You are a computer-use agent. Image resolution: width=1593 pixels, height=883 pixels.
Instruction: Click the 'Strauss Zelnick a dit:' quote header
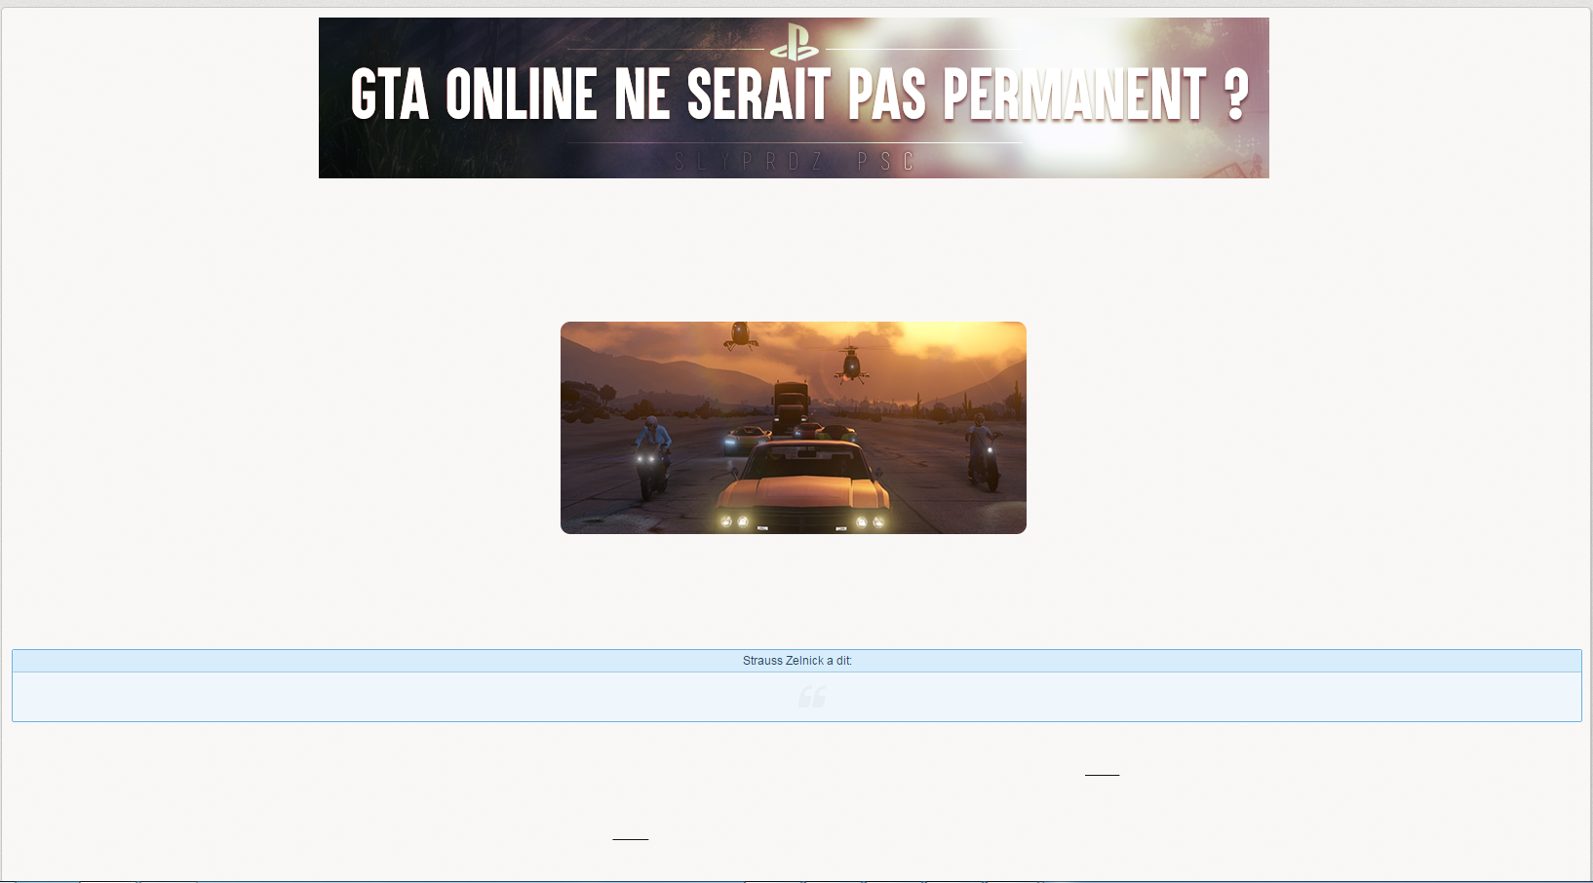click(796, 661)
